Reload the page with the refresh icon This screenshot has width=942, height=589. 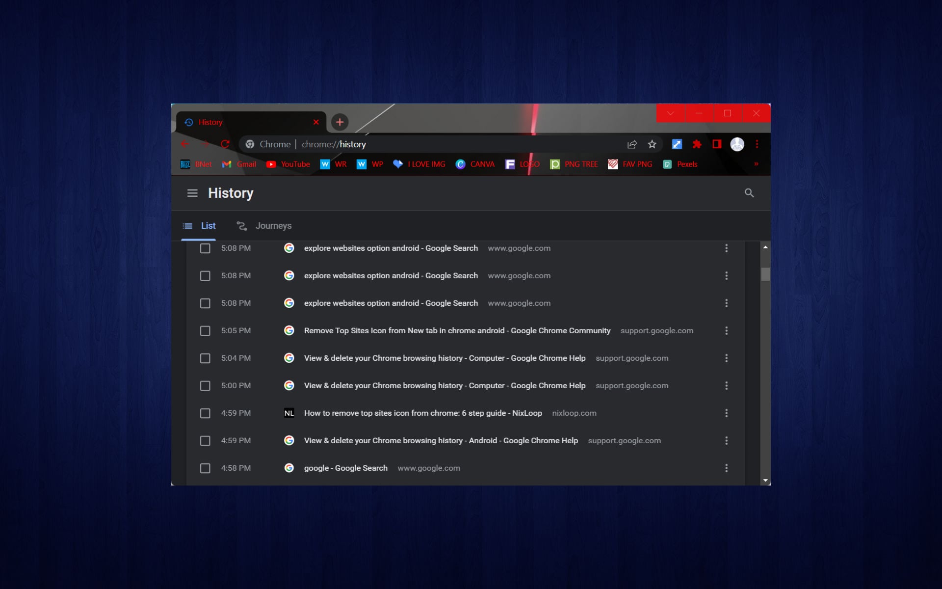[225, 144]
